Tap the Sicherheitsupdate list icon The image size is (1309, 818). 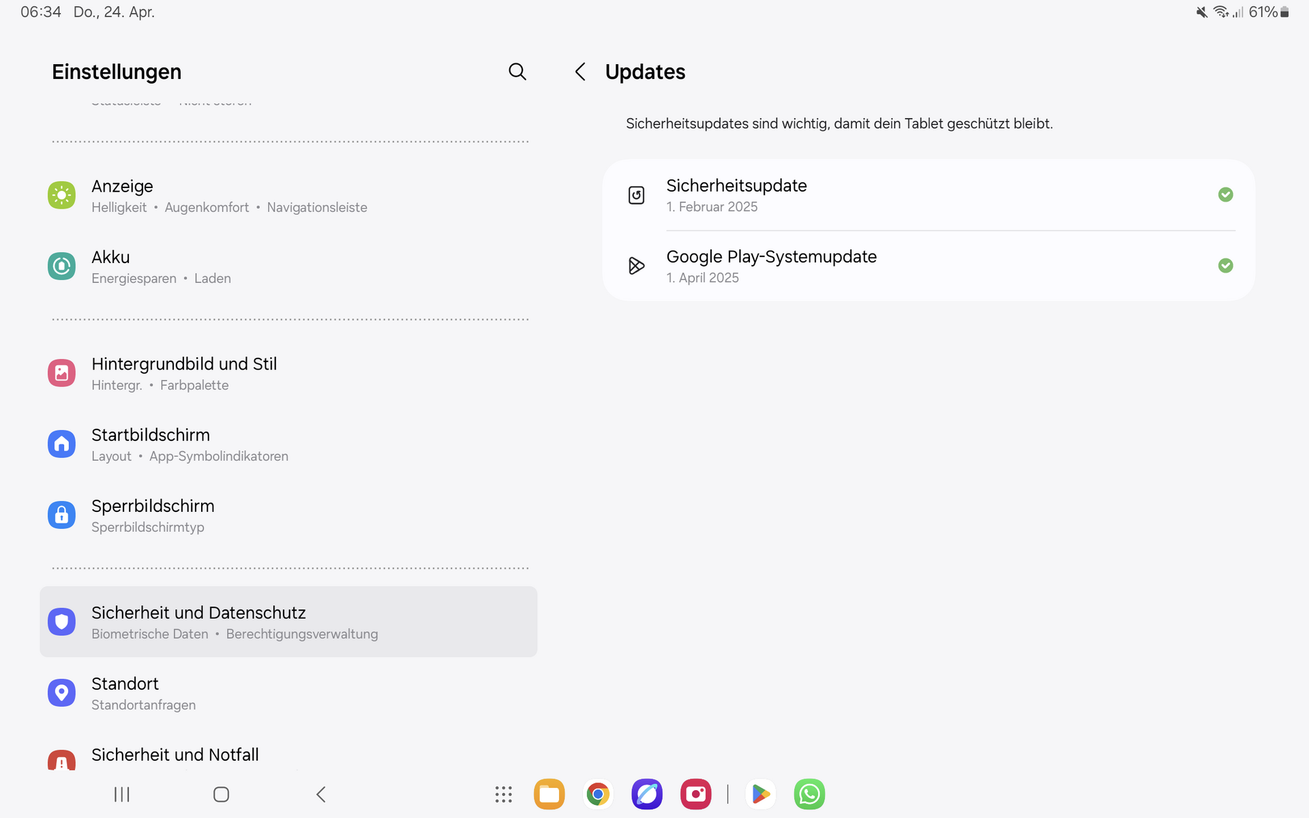[636, 196]
